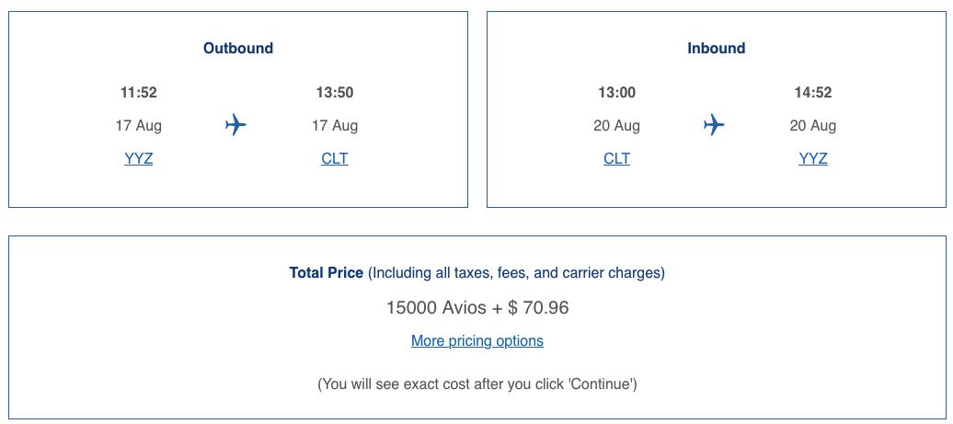Viewport: 953px width, 424px height.
Task: Select the 11:52 outbound departure time
Action: coord(139,92)
